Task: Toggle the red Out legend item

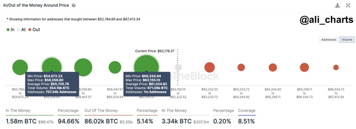Action: (x=34, y=29)
